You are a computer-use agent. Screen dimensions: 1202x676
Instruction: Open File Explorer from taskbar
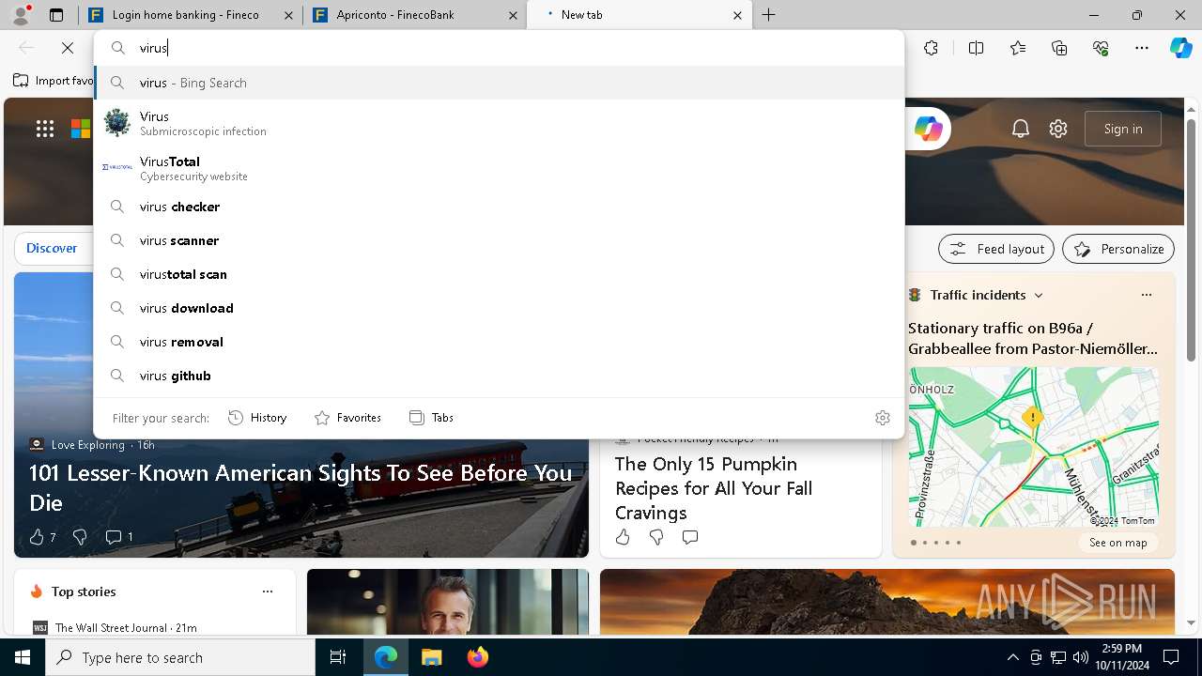pyautogui.click(x=431, y=657)
